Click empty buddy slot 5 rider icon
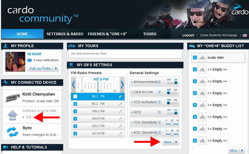Screen dimensions: 249x154 pyautogui.click(x=202, y=105)
